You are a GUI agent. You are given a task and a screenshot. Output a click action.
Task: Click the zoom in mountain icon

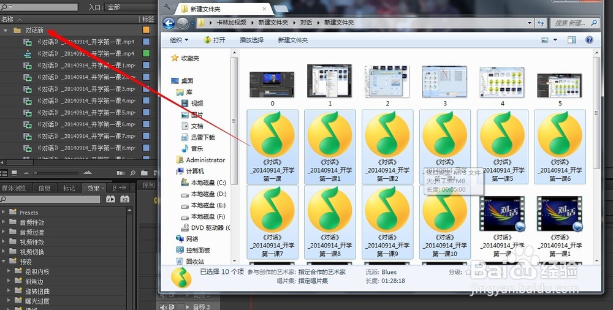click(88, 173)
